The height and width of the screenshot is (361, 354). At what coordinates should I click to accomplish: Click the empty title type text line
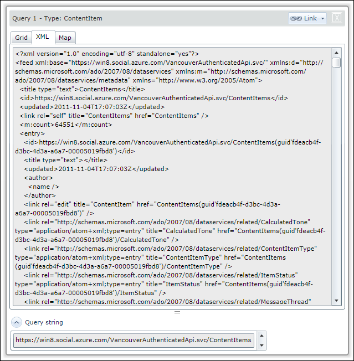click(x=65, y=160)
